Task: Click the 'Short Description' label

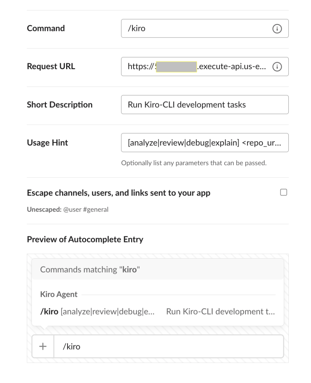Action: point(59,104)
